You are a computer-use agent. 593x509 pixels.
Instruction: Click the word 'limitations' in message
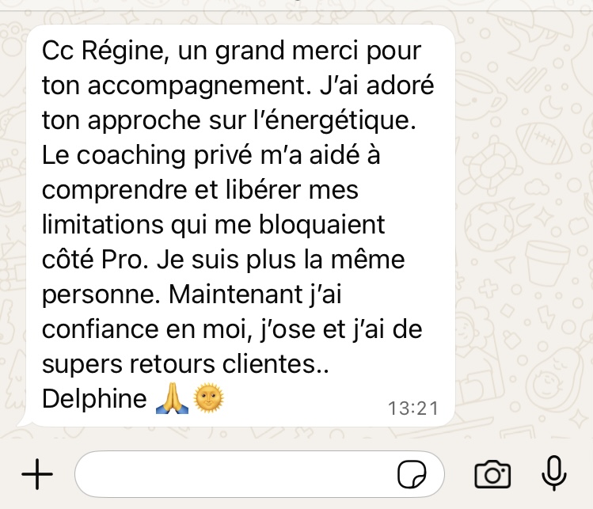(x=103, y=225)
